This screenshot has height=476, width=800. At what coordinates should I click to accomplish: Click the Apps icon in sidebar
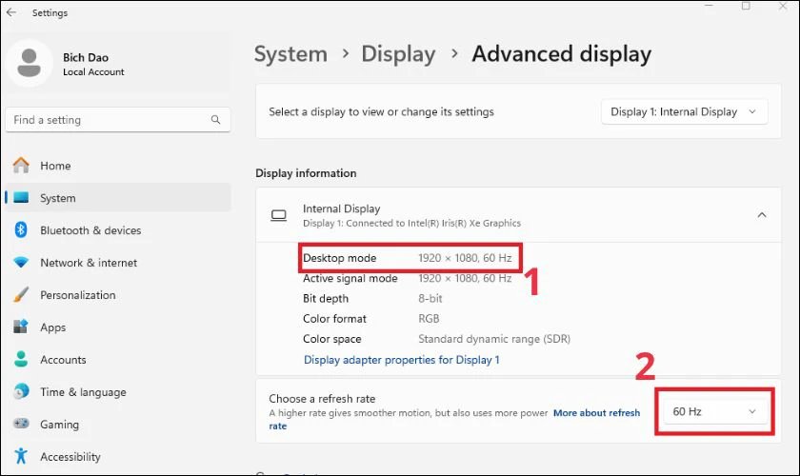21,327
